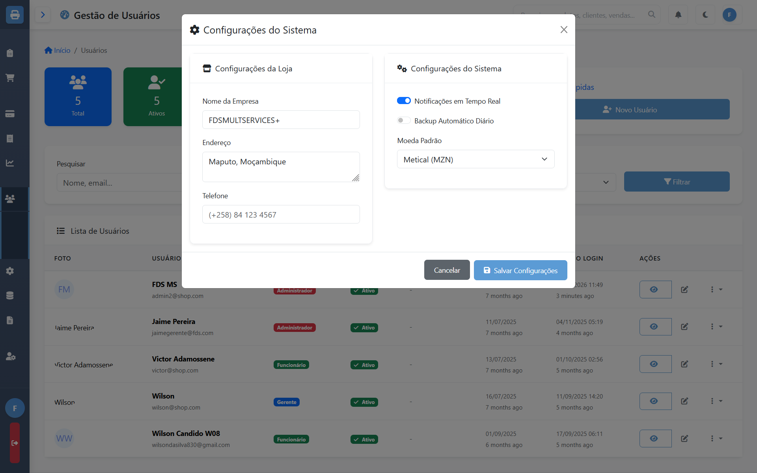The width and height of the screenshot is (757, 473).
Task: Open the database sidebar icon
Action: coord(10,295)
